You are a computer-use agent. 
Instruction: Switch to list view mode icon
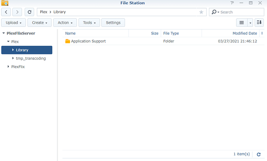(x=241, y=23)
